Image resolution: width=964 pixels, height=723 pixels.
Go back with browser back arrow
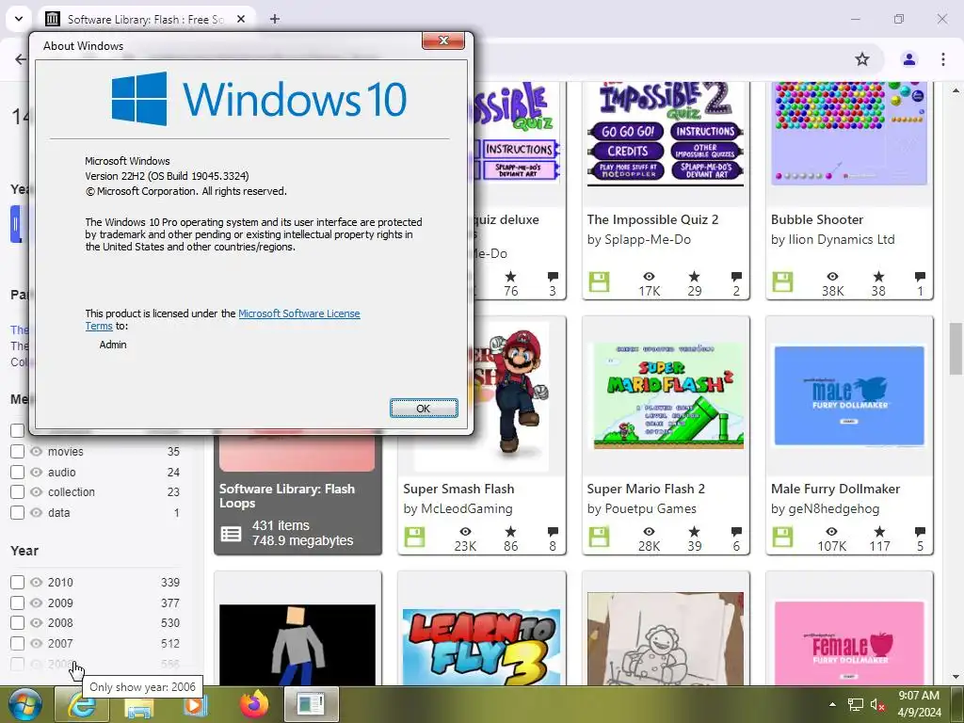[x=21, y=59]
